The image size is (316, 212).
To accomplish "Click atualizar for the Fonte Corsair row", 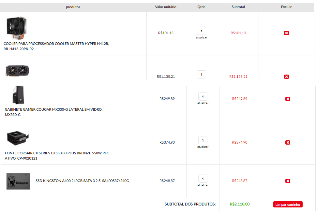I will point(203,147).
